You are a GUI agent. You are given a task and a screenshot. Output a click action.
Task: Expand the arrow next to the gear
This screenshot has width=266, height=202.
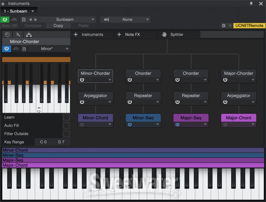tap(230, 26)
